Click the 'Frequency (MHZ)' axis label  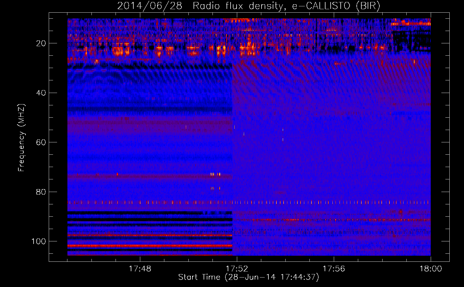point(22,137)
